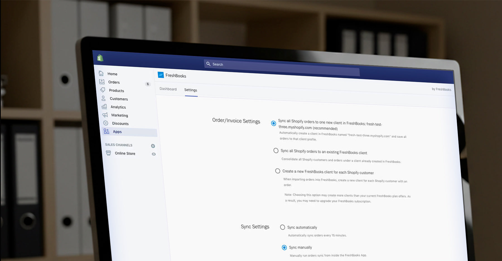
Task: Open Home in the sidebar
Action: [112, 74]
